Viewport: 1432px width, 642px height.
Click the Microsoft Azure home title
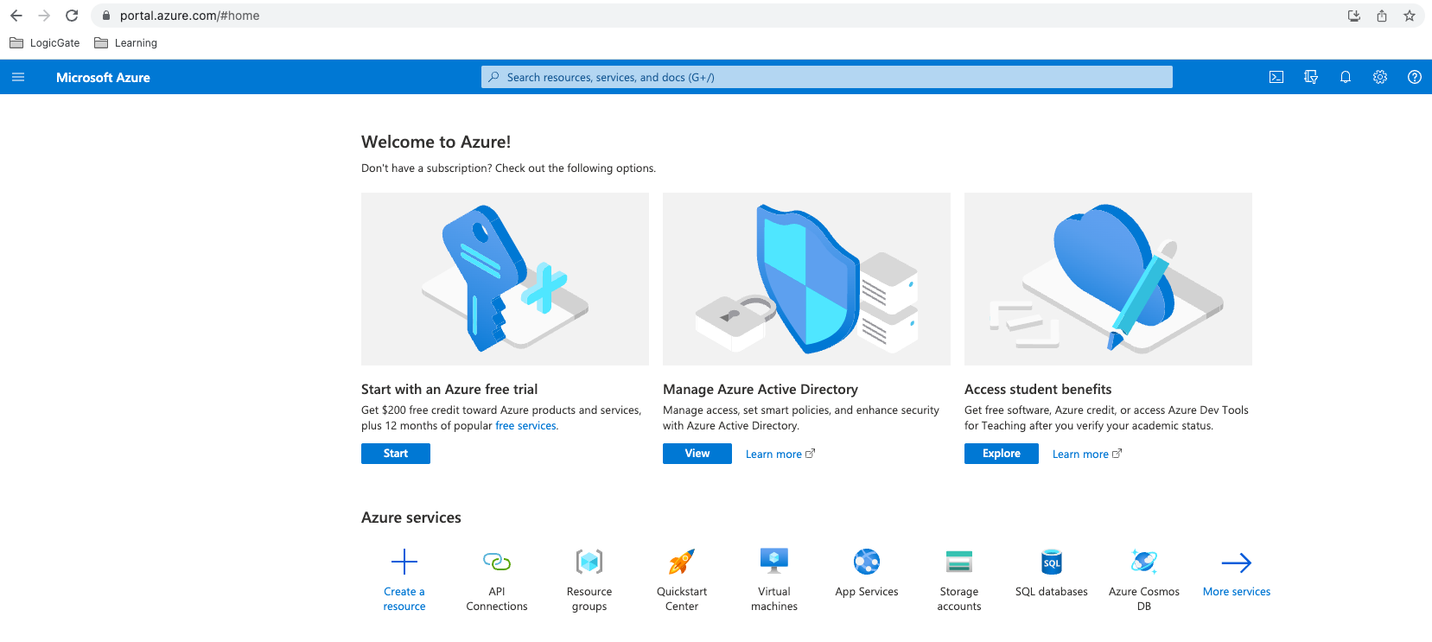103,77
